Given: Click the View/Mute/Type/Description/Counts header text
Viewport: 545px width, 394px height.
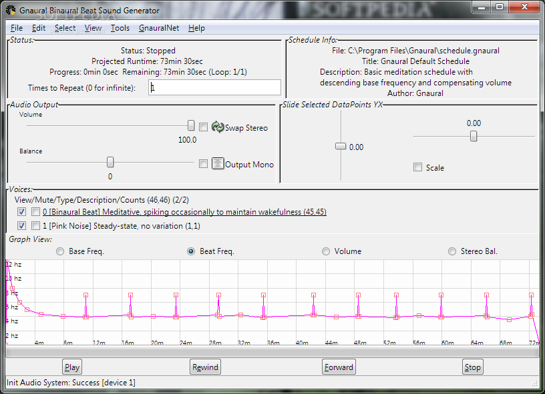Looking at the screenshot, I should [x=102, y=200].
